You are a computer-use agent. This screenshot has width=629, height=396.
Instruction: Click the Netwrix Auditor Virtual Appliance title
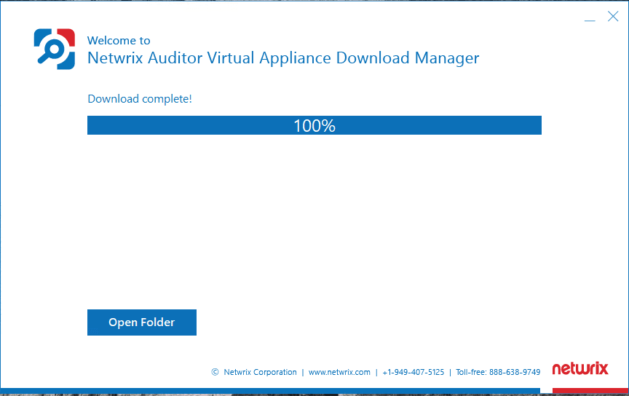click(x=283, y=58)
